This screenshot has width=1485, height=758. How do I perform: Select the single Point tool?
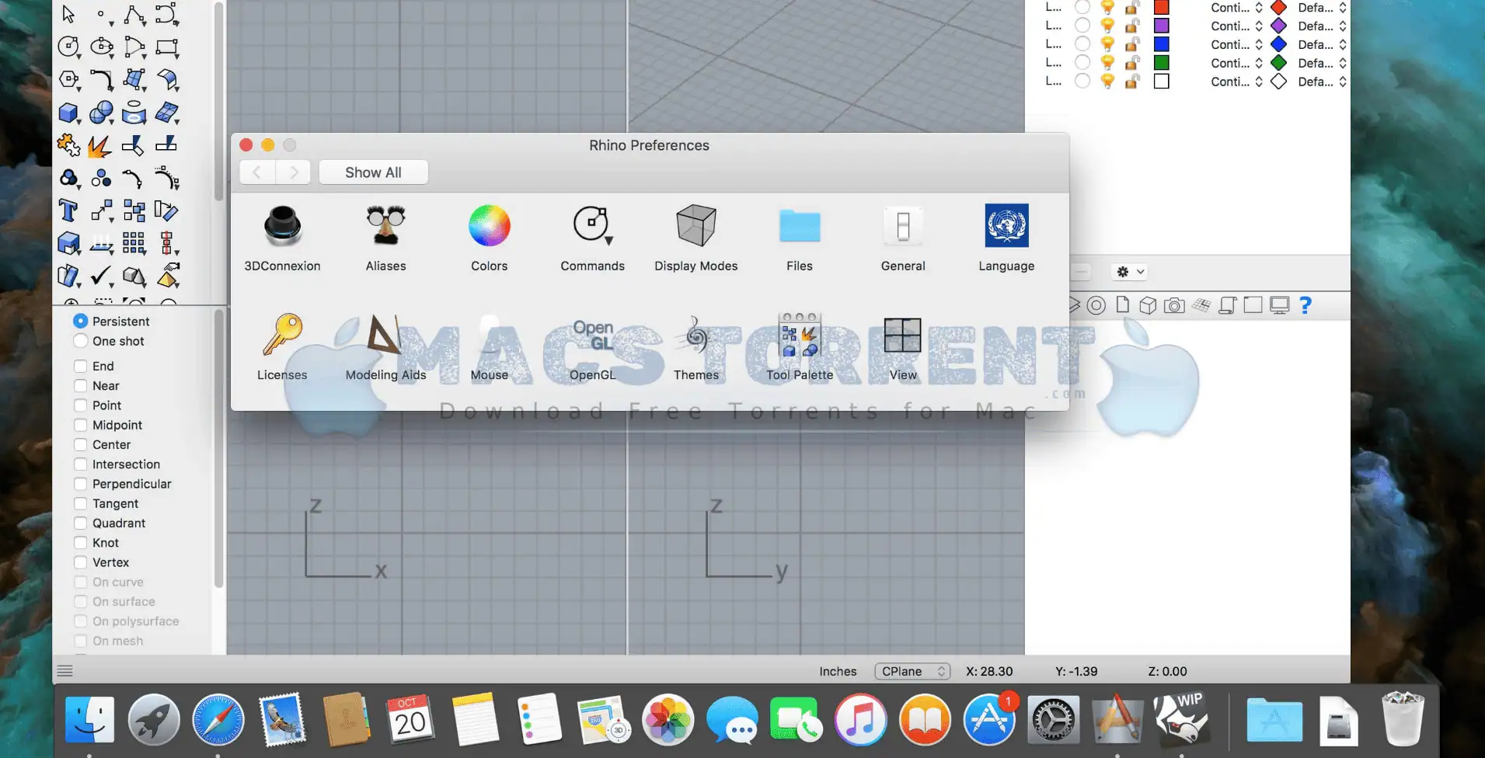(x=102, y=15)
